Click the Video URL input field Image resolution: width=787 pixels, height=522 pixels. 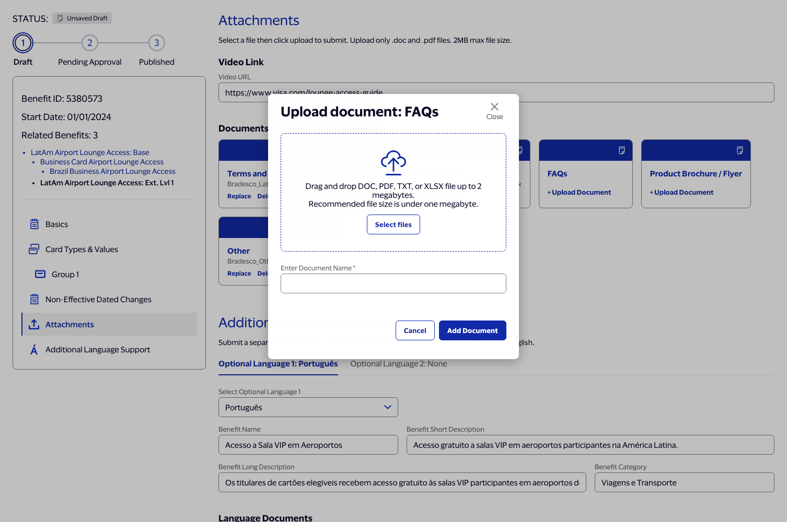click(496, 92)
